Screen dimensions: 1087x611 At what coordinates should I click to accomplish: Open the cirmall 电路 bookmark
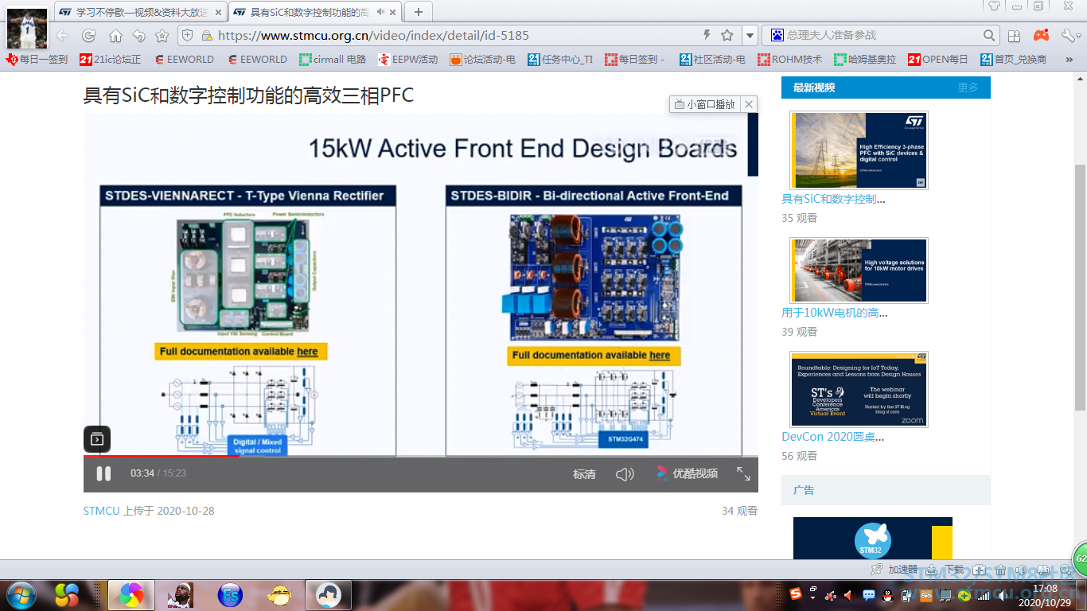tap(333, 59)
